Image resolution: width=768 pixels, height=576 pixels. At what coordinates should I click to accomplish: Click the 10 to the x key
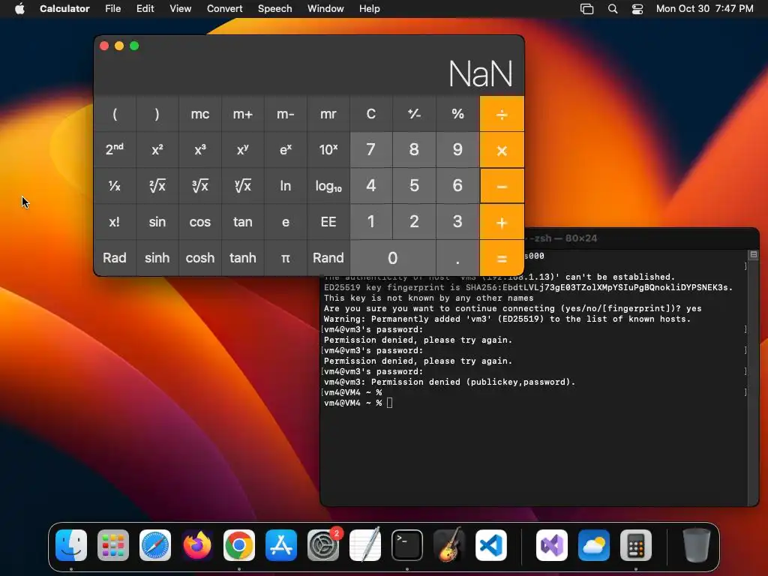[328, 150]
